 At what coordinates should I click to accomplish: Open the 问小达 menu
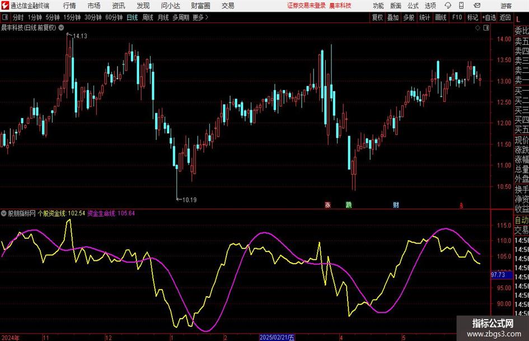(170, 6)
